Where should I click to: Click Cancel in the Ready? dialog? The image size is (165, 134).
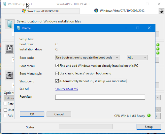[59, 114]
